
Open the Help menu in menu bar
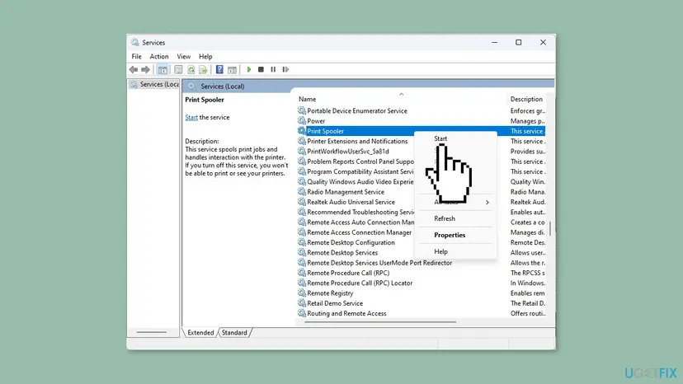[205, 57]
